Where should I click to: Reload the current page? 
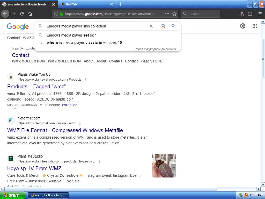coord(22,14)
